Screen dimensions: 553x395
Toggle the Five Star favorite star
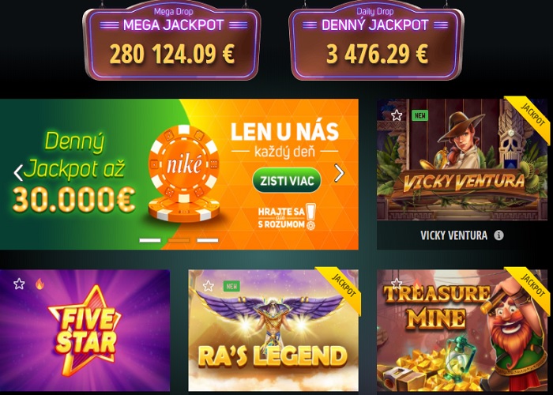click(19, 284)
